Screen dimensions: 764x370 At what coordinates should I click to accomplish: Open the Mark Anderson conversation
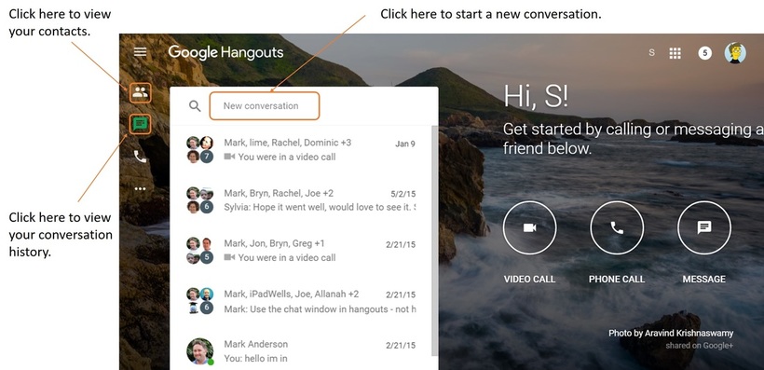click(x=301, y=351)
